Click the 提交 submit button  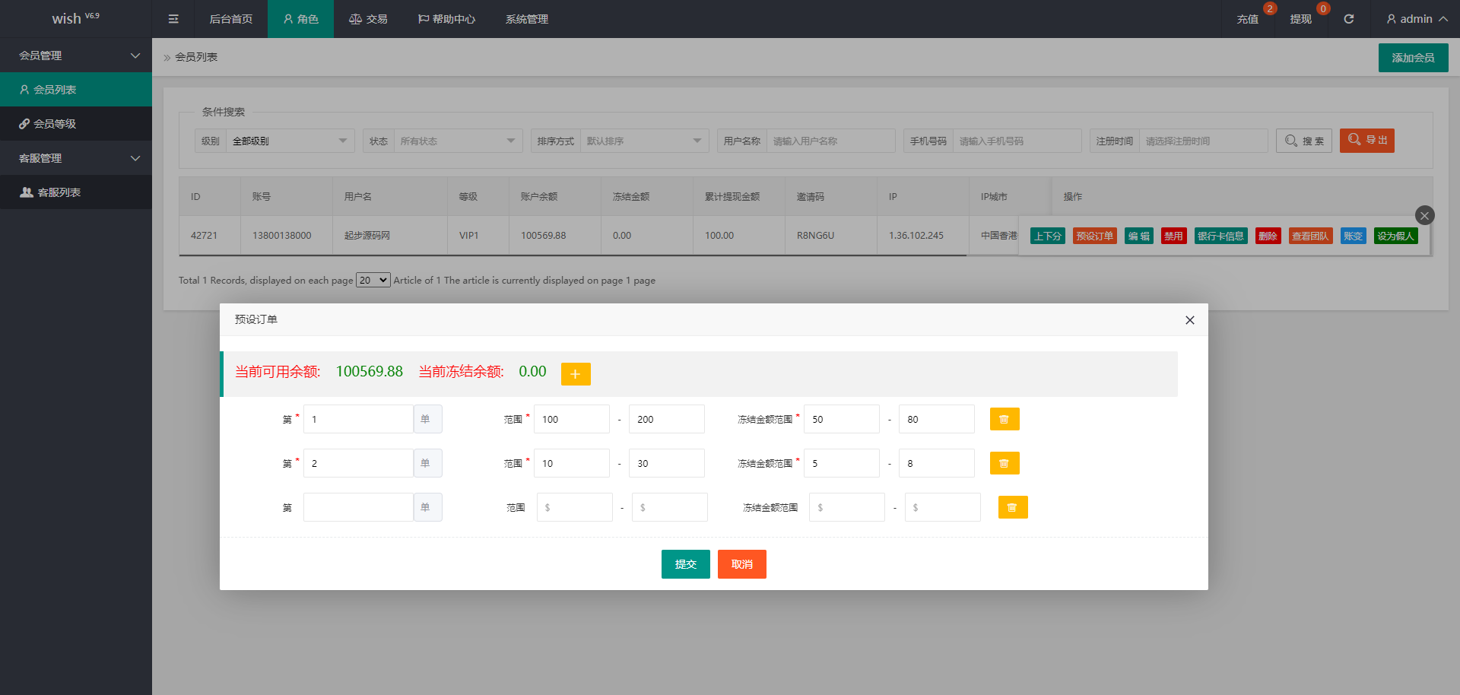pos(685,564)
